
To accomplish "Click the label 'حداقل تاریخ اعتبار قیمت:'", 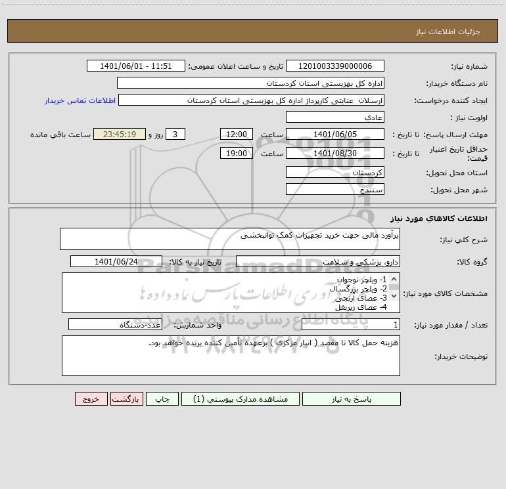I will coord(458,154).
